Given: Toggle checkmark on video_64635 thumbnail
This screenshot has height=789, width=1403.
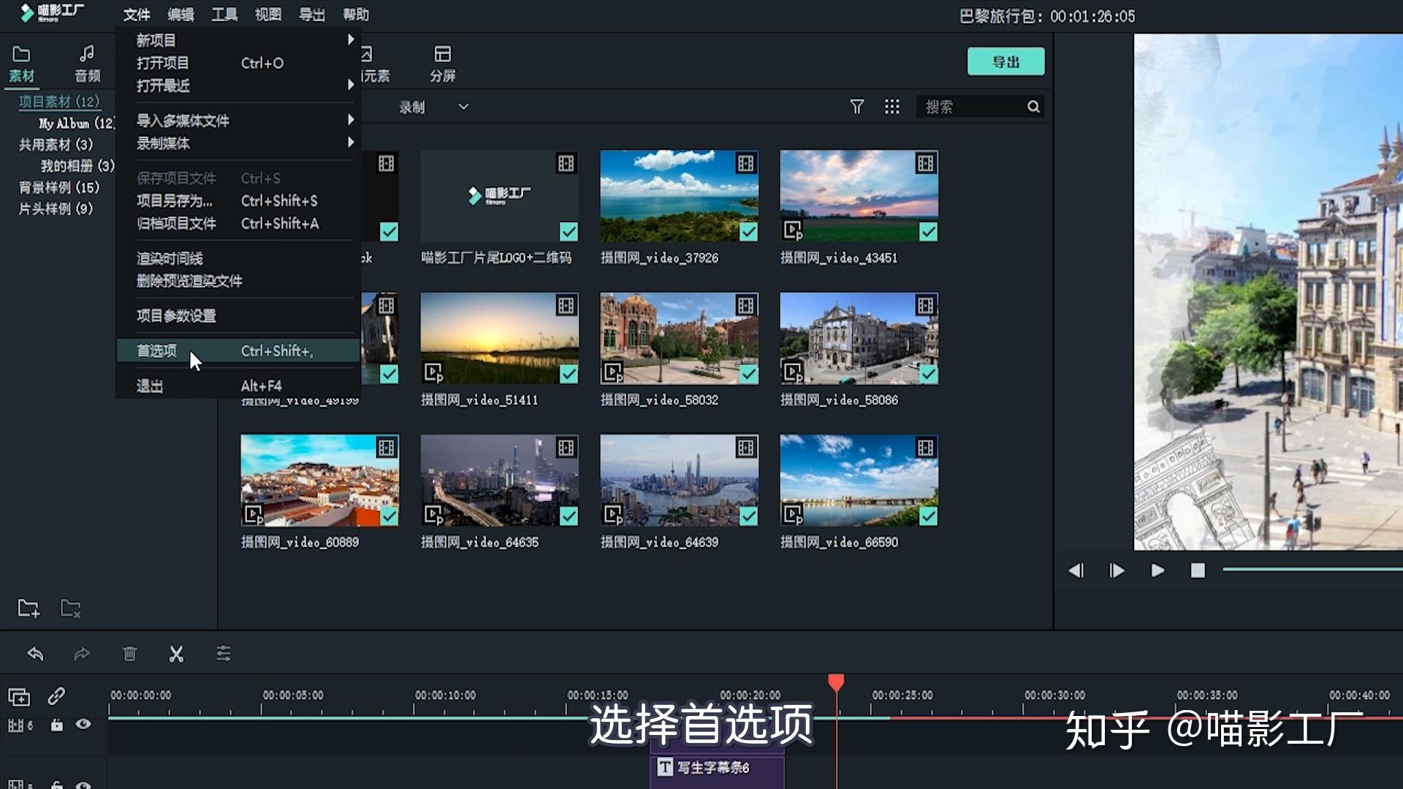Looking at the screenshot, I should 569,517.
